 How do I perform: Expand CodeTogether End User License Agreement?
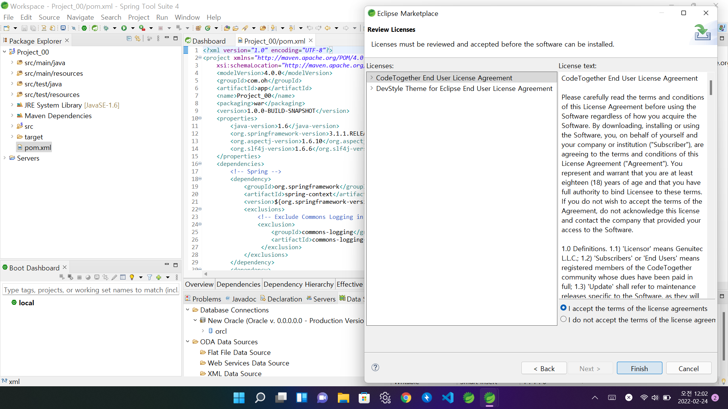point(372,78)
